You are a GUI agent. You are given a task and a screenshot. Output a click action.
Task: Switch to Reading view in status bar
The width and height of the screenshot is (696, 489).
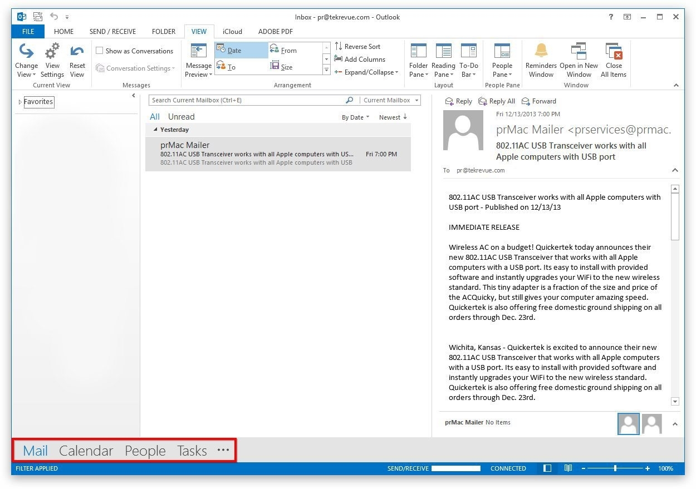tap(568, 468)
